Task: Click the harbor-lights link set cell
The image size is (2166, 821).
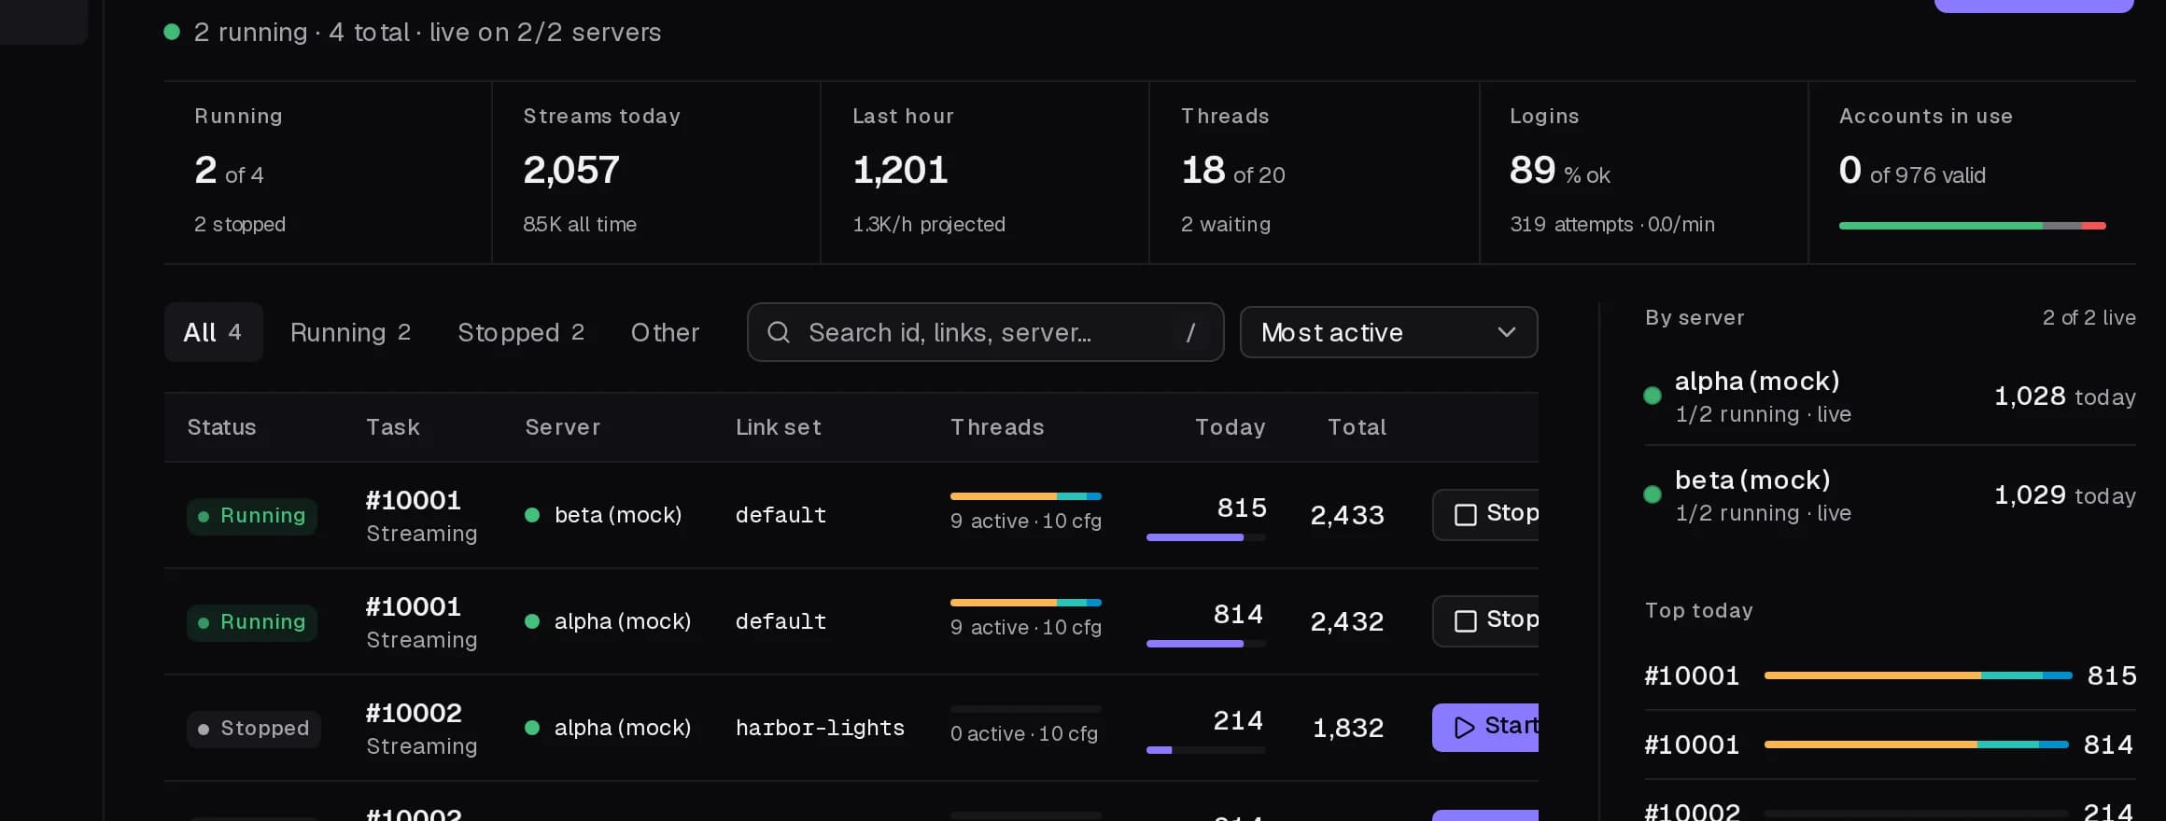Action: [x=820, y=728]
